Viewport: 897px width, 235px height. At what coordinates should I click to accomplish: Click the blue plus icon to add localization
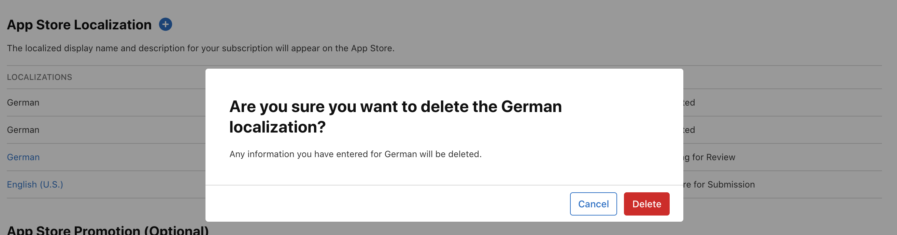(166, 24)
